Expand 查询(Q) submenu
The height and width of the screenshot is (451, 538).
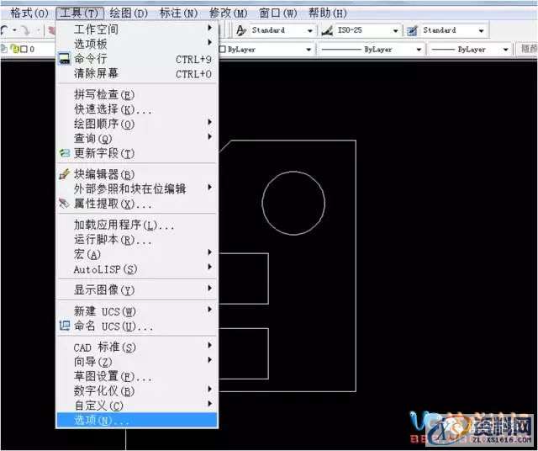(x=136, y=139)
